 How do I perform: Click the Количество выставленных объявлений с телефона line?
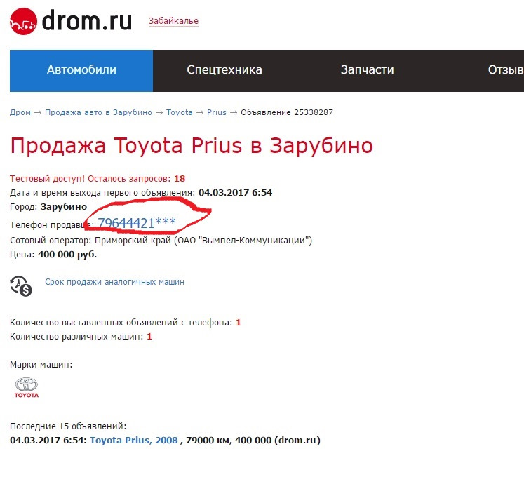pos(126,323)
